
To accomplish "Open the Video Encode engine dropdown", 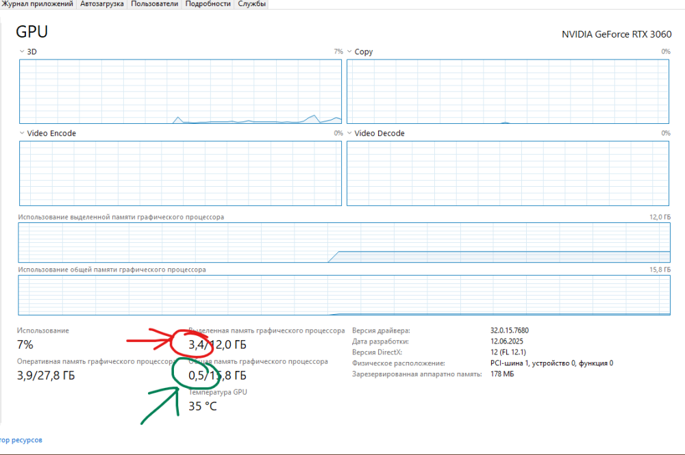I will coord(22,133).
